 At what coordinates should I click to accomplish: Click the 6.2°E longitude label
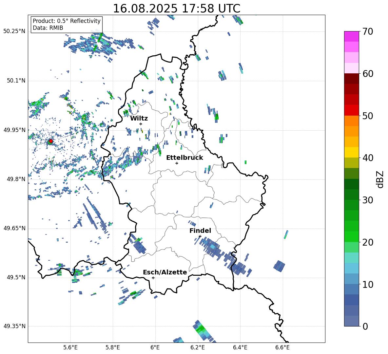coord(198,347)
